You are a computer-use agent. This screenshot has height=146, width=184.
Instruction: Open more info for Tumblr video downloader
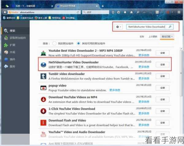[x=144, y=78]
